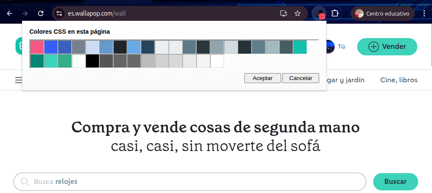This screenshot has width=432, height=193.
Task: Select the sky blue swatch
Action: click(134, 47)
